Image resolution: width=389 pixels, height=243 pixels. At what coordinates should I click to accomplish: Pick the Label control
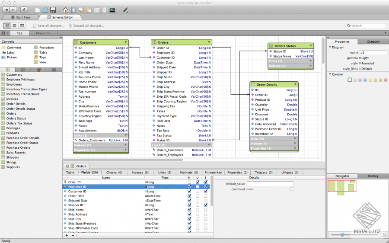tap(8, 52)
